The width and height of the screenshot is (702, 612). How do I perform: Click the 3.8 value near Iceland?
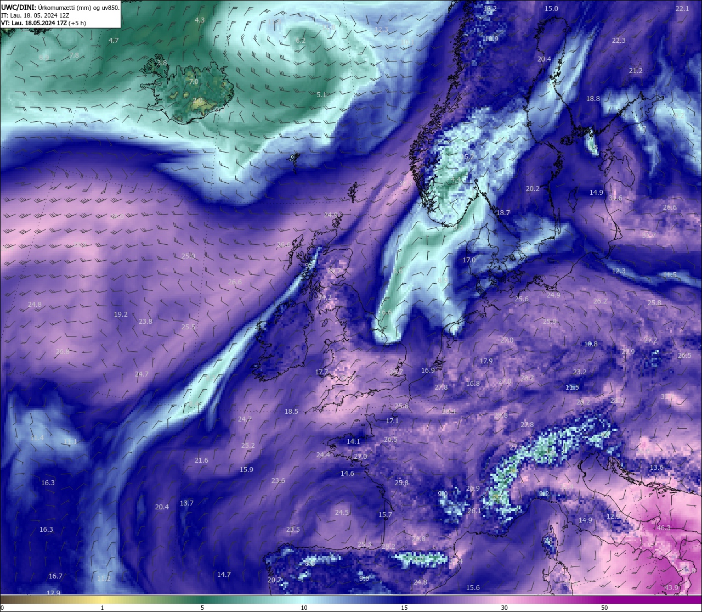tap(162, 63)
